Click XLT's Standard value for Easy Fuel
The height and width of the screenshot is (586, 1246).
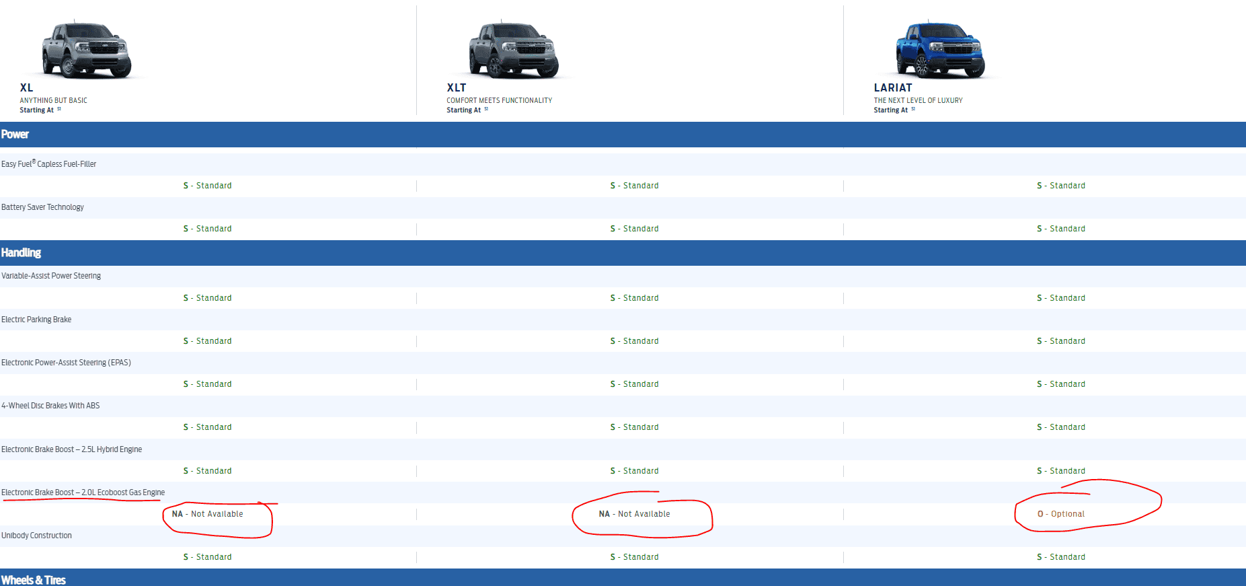click(634, 186)
